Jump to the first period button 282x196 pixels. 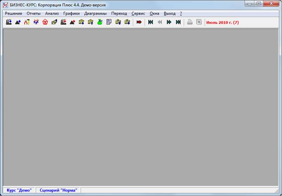(x=150, y=22)
